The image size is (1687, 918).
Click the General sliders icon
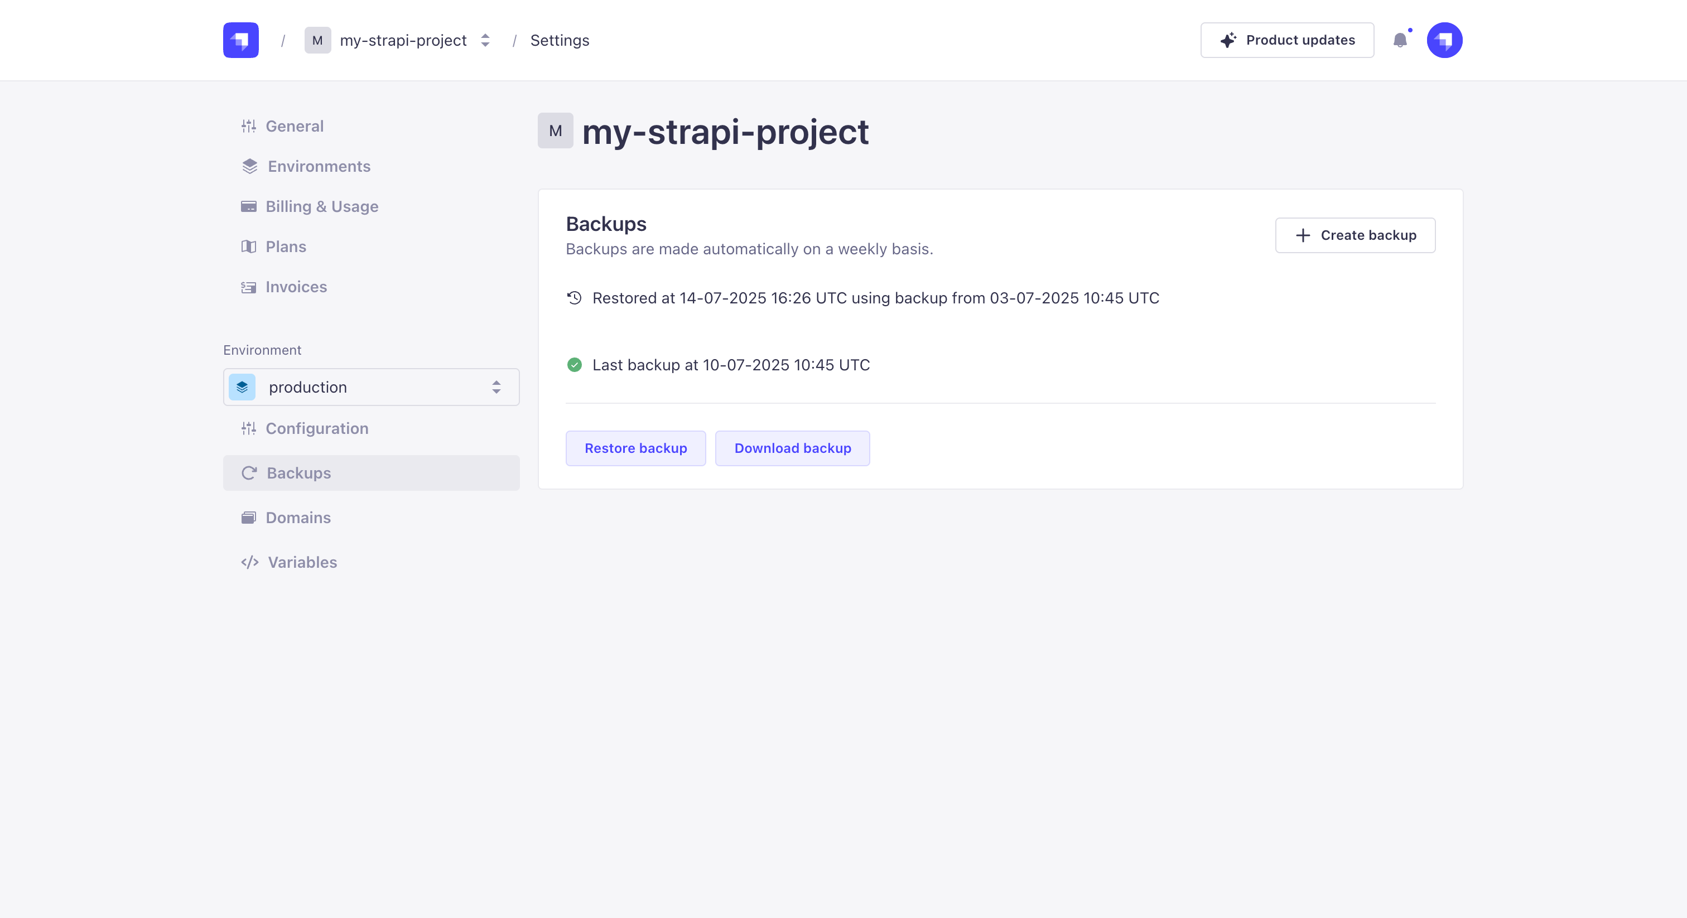(248, 125)
